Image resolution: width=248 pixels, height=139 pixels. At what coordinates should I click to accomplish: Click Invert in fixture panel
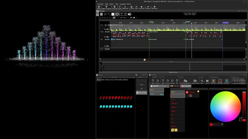pyautogui.click(x=112, y=80)
